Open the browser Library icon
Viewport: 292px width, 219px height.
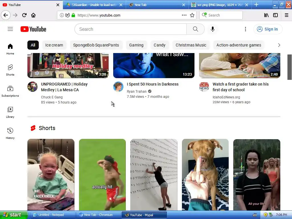[266, 15]
